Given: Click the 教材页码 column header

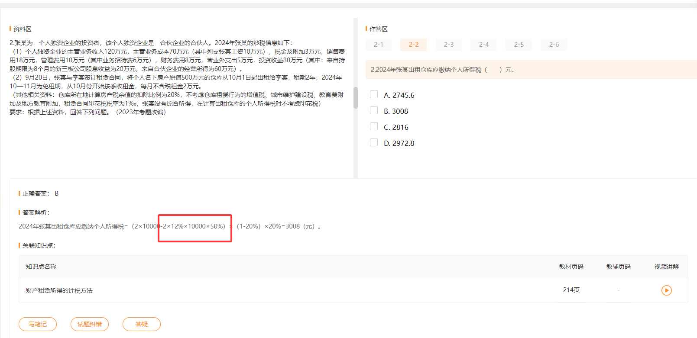Looking at the screenshot, I should (571, 267).
